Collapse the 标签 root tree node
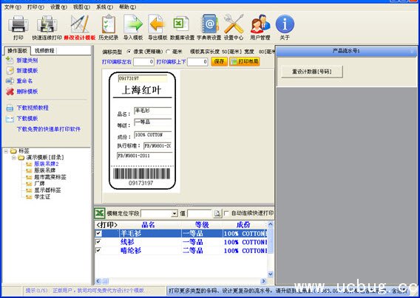The width and height of the screenshot is (420, 298). coord(6,151)
